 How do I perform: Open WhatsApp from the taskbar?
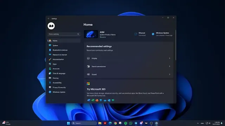[x=131, y=123]
